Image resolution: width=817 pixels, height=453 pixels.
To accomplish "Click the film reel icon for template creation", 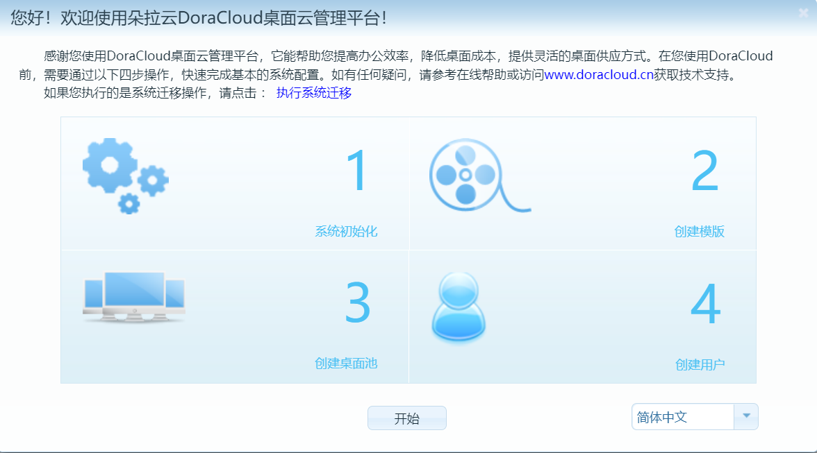I will click(x=478, y=176).
